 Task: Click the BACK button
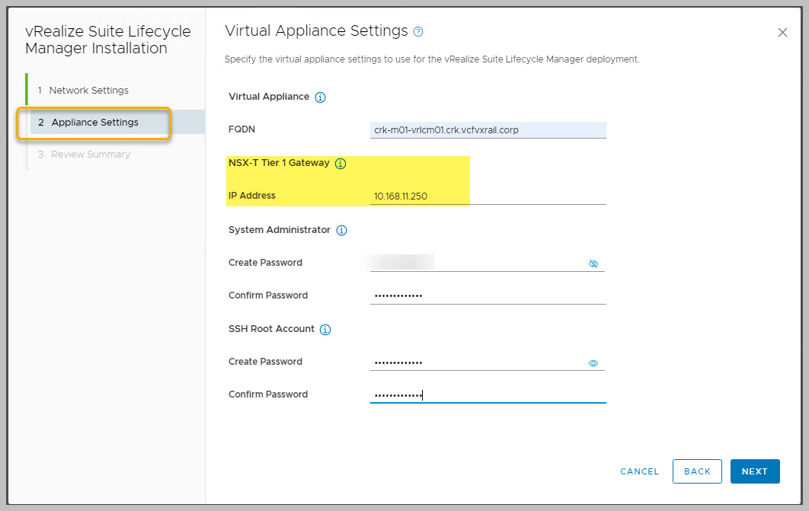coord(697,471)
